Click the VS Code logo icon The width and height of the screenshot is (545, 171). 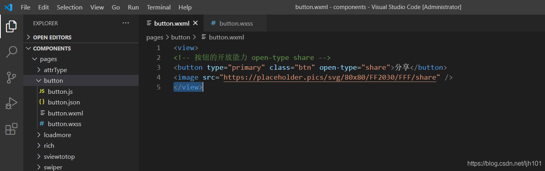[8, 7]
